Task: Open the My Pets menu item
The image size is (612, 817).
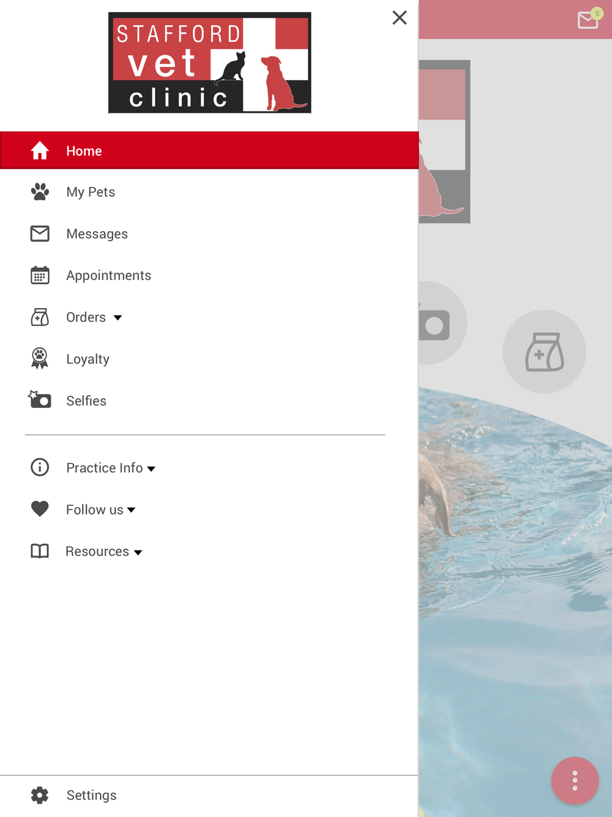Action: (x=91, y=192)
